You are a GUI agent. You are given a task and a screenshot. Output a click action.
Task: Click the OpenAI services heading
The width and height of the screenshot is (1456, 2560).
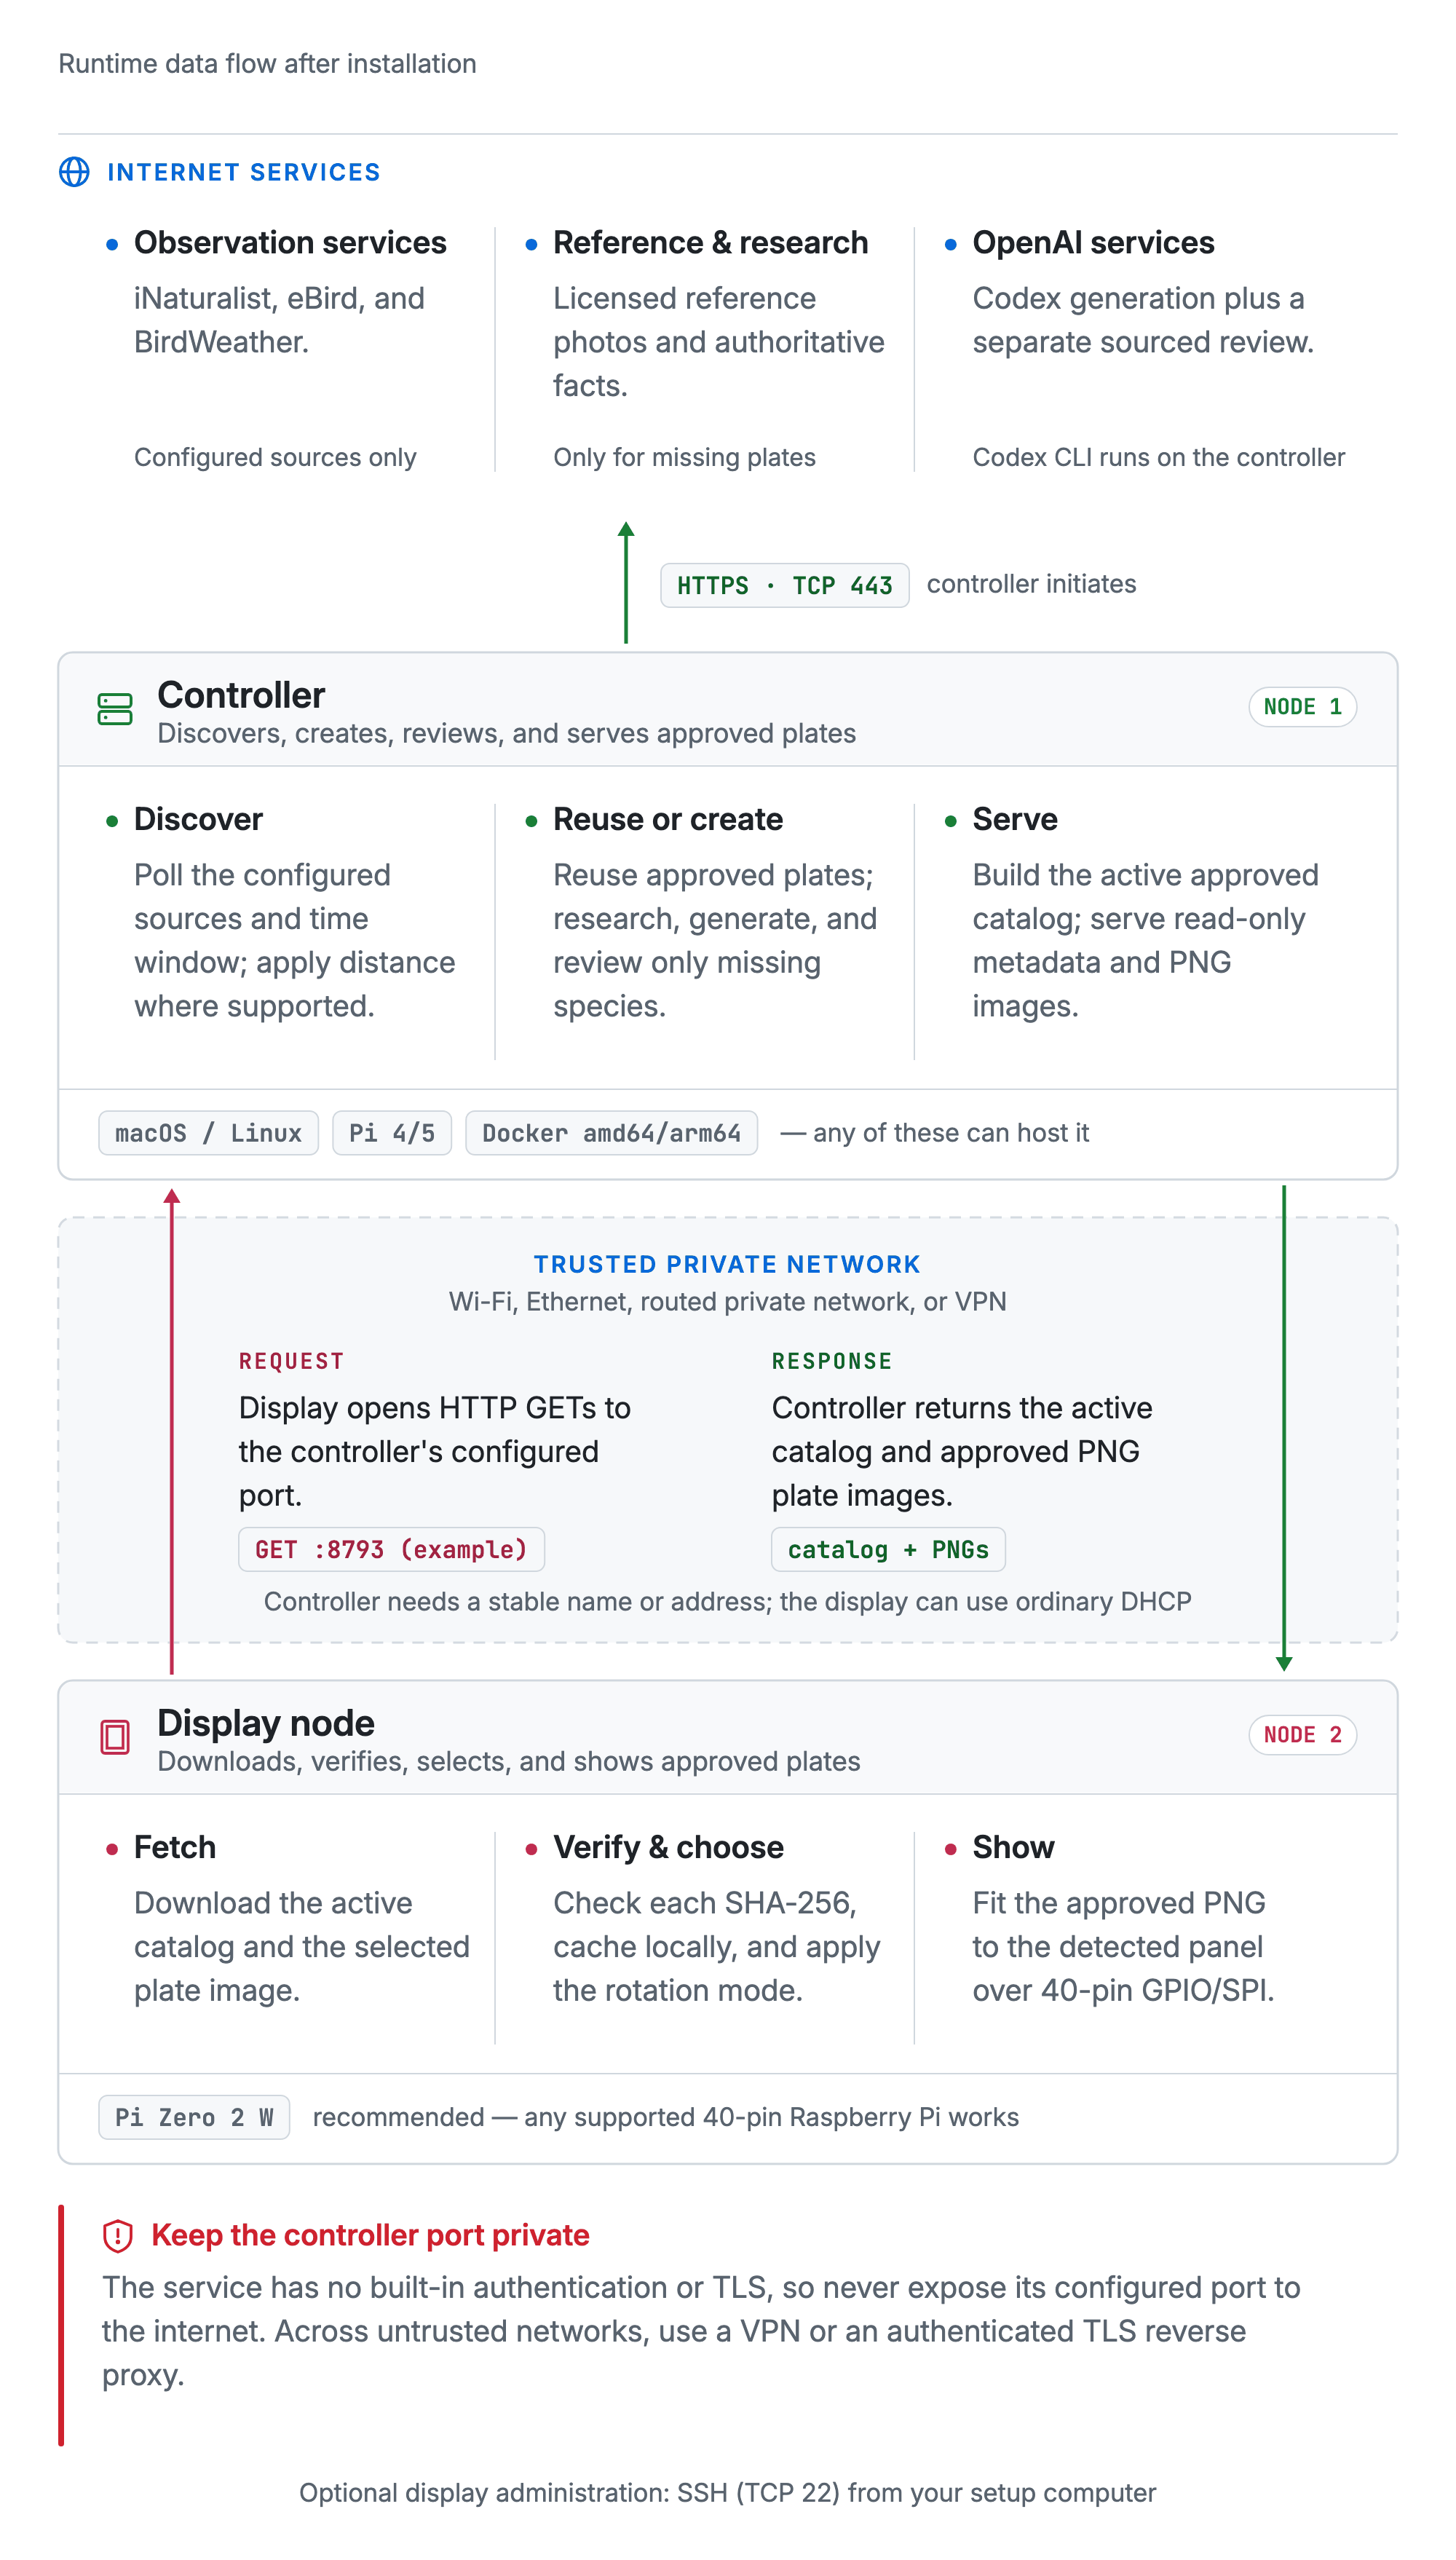click(1093, 243)
